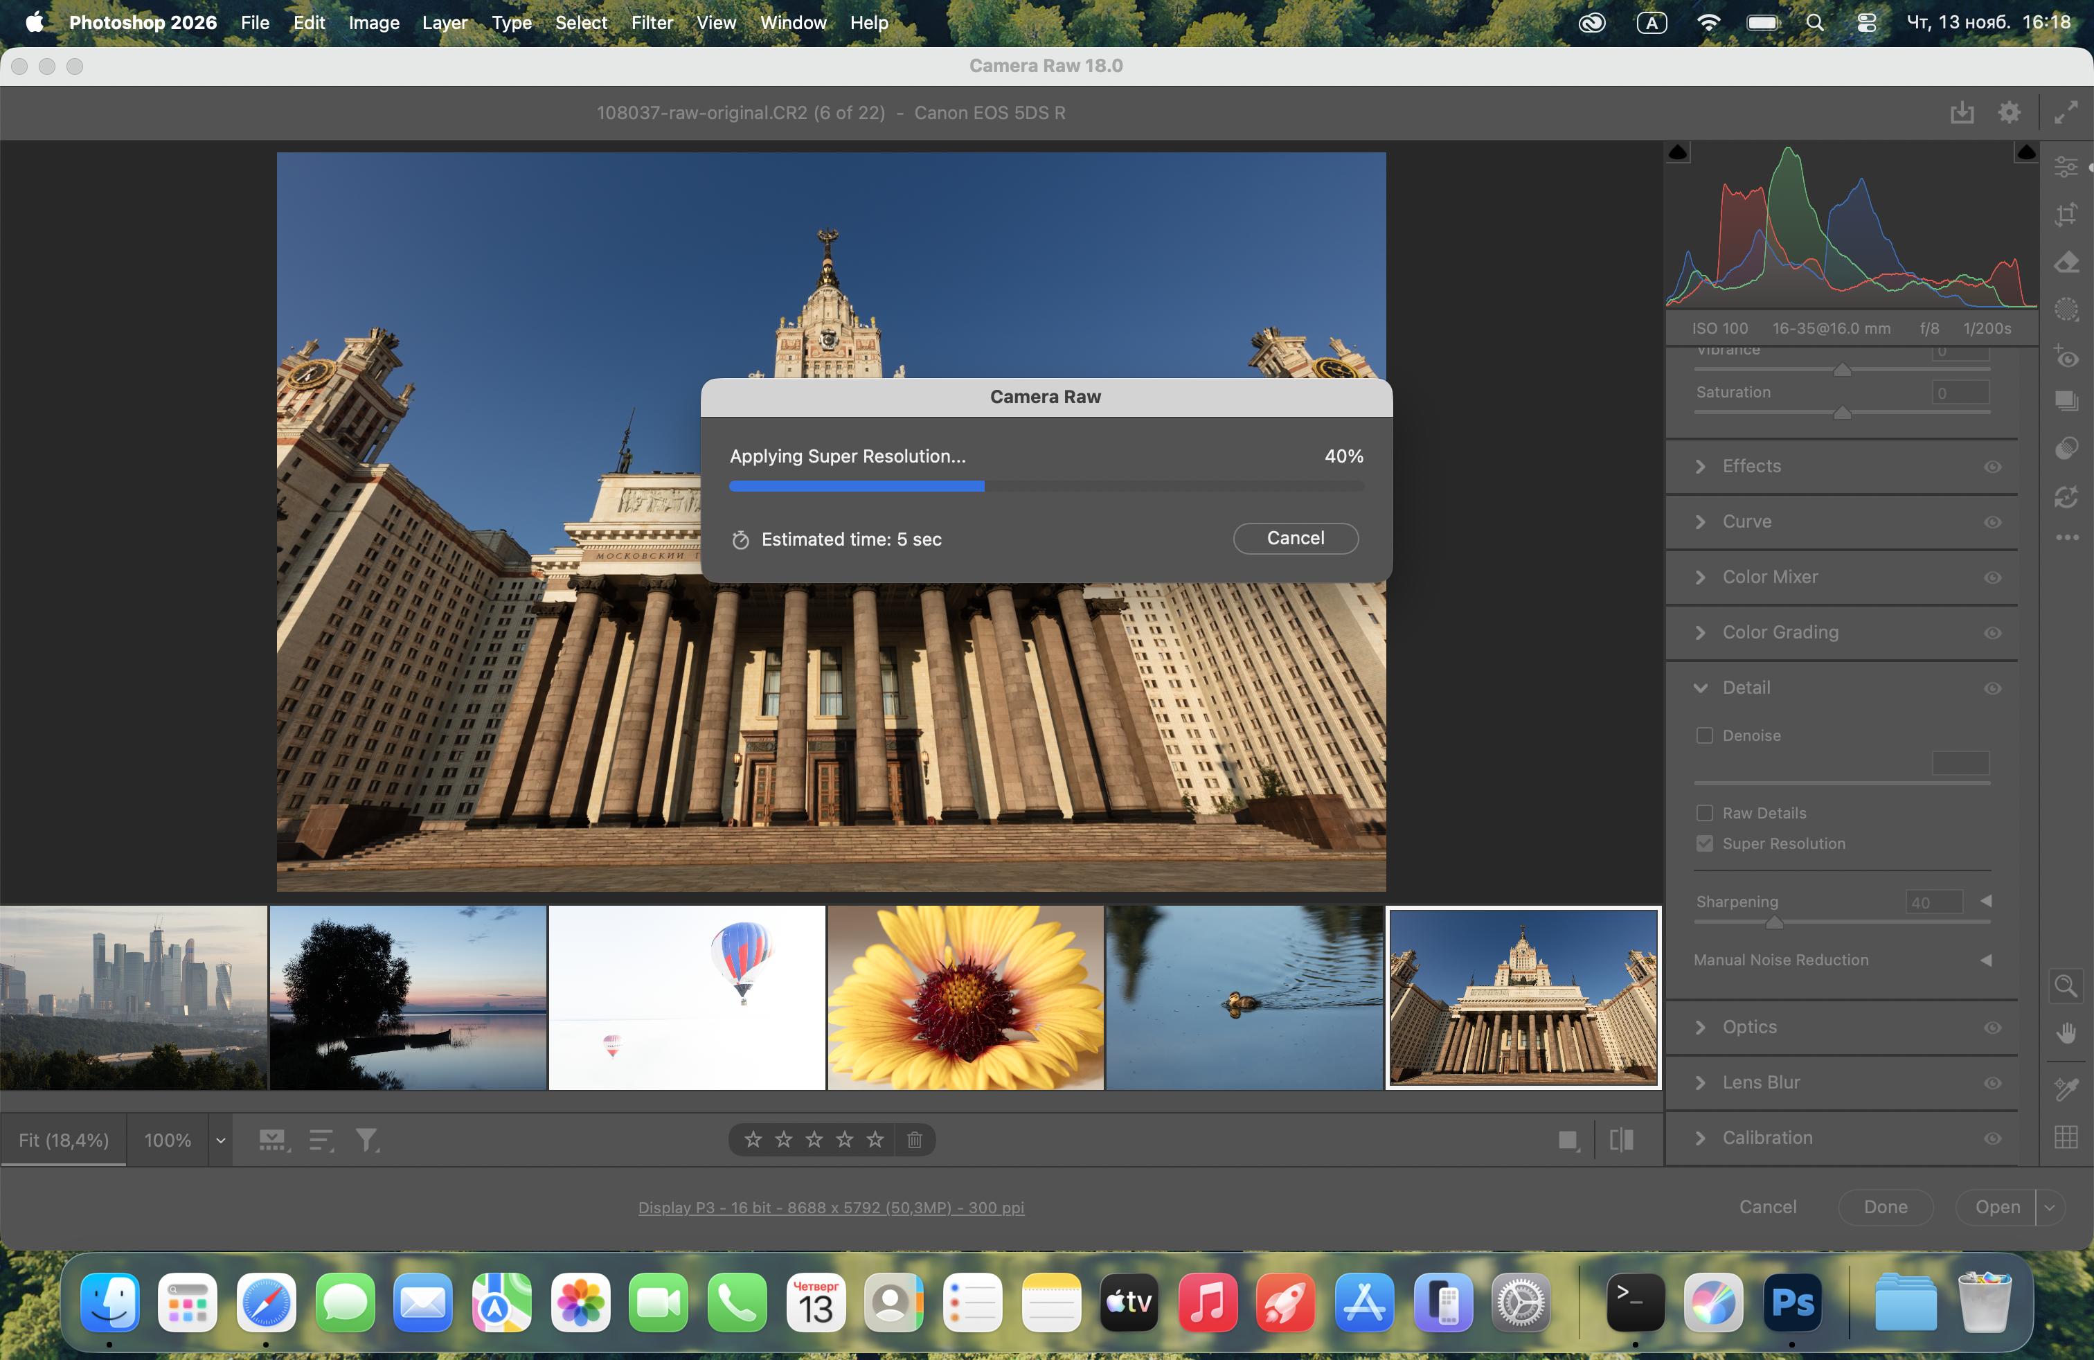Open the zoom level dropdown arrow
Screen dimensions: 2094x1360
pos(220,1140)
